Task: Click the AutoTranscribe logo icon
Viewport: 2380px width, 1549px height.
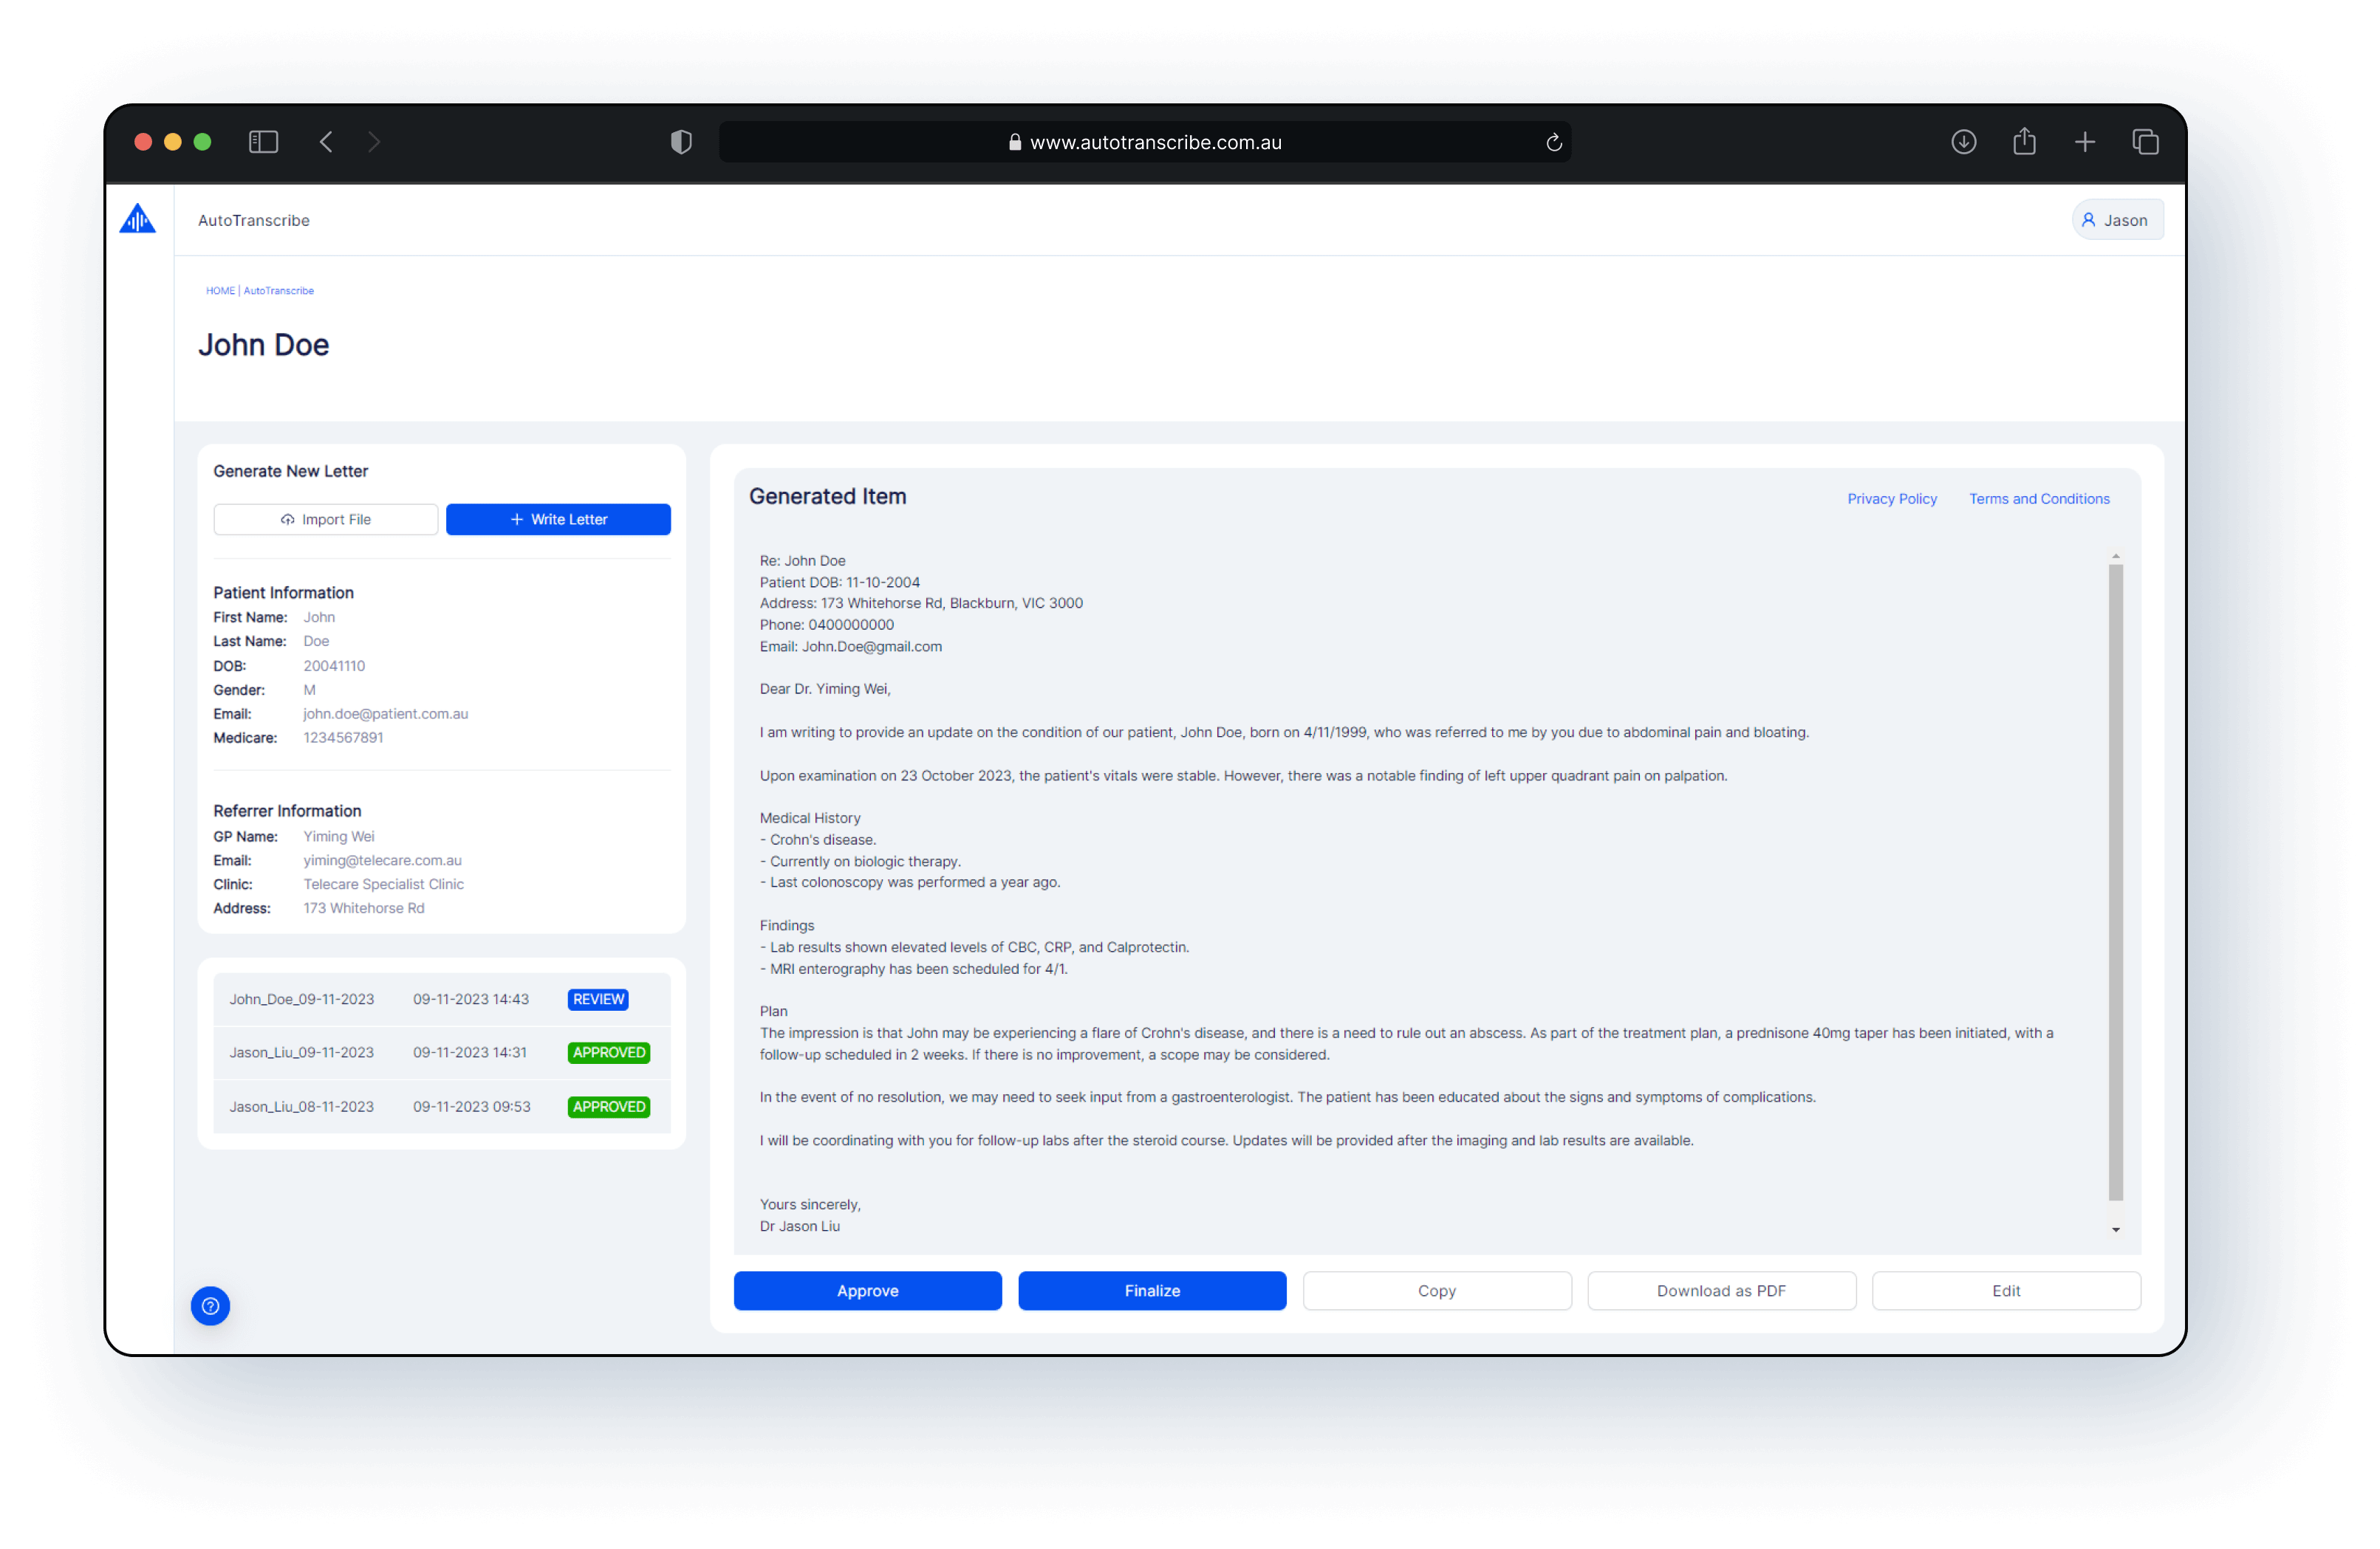Action: coord(137,219)
